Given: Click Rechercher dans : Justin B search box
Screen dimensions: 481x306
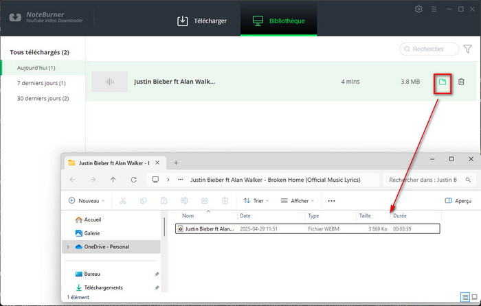Looking at the screenshot, I should click(x=429, y=180).
